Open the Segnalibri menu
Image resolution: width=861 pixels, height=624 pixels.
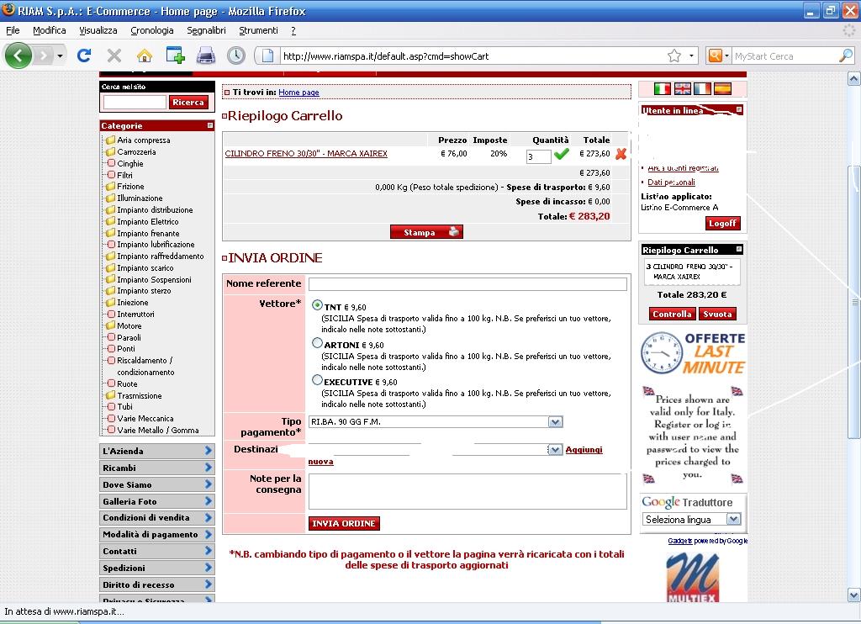click(207, 30)
